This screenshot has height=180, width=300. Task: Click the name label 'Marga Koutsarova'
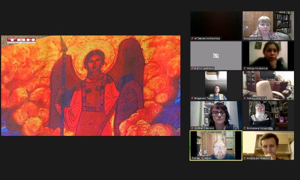click(257, 68)
